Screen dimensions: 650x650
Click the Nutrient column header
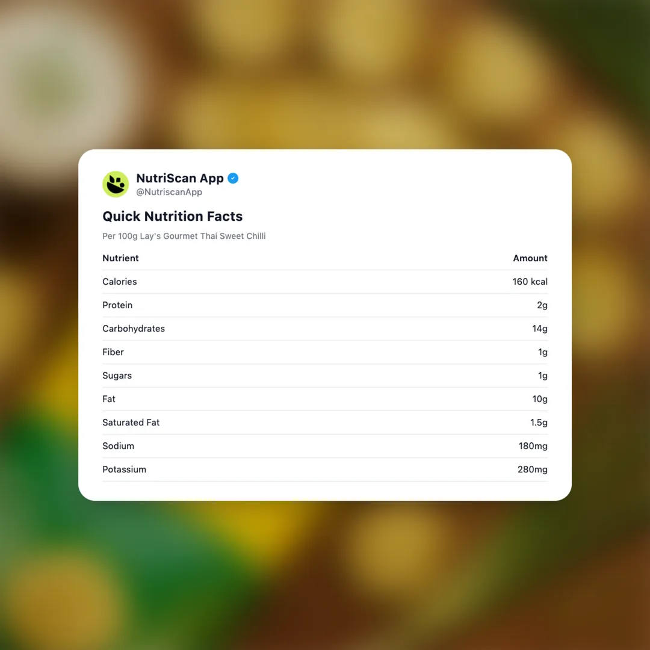(x=120, y=258)
